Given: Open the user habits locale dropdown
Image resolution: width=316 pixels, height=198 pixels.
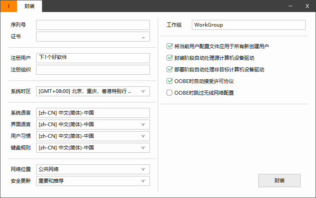Looking at the screenshot, I should 143,136.
